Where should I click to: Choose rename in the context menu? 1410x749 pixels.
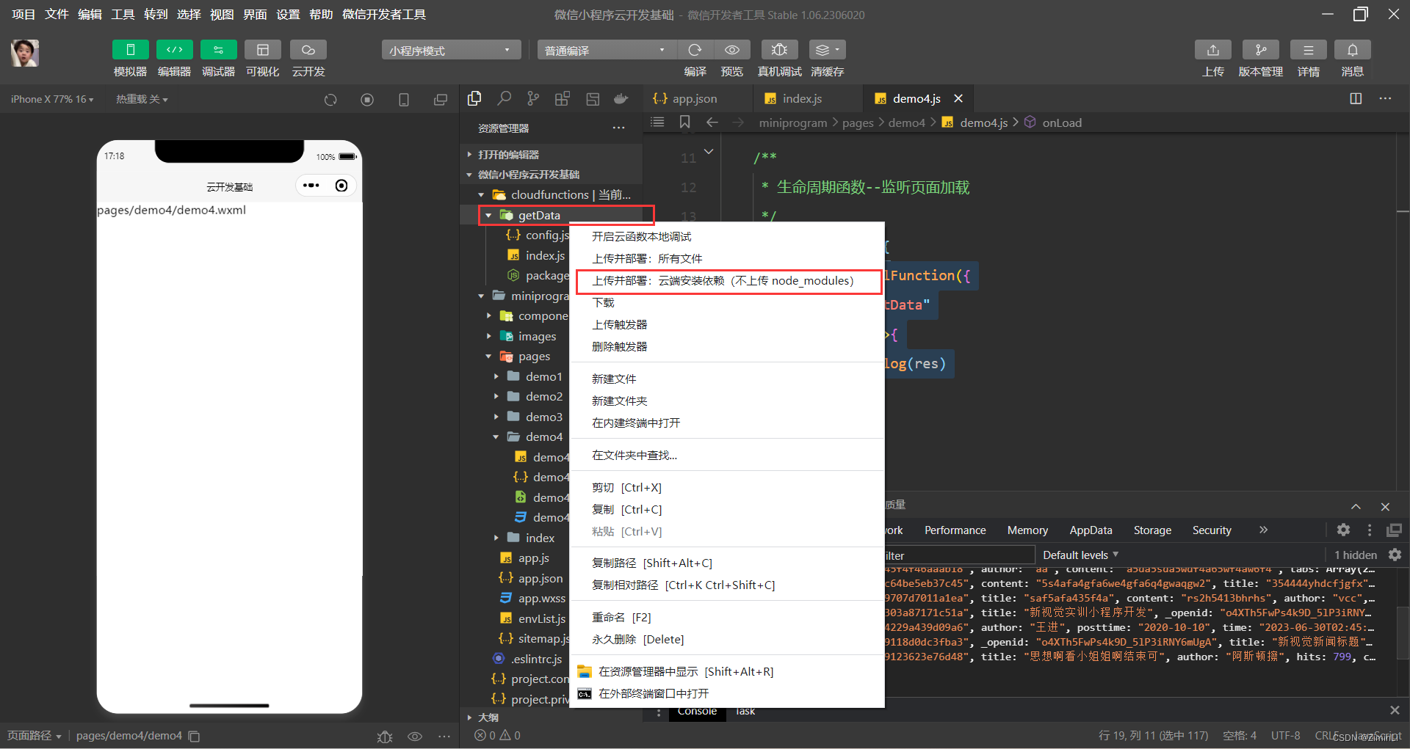click(x=727, y=617)
